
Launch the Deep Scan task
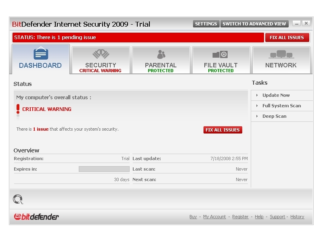(x=274, y=116)
